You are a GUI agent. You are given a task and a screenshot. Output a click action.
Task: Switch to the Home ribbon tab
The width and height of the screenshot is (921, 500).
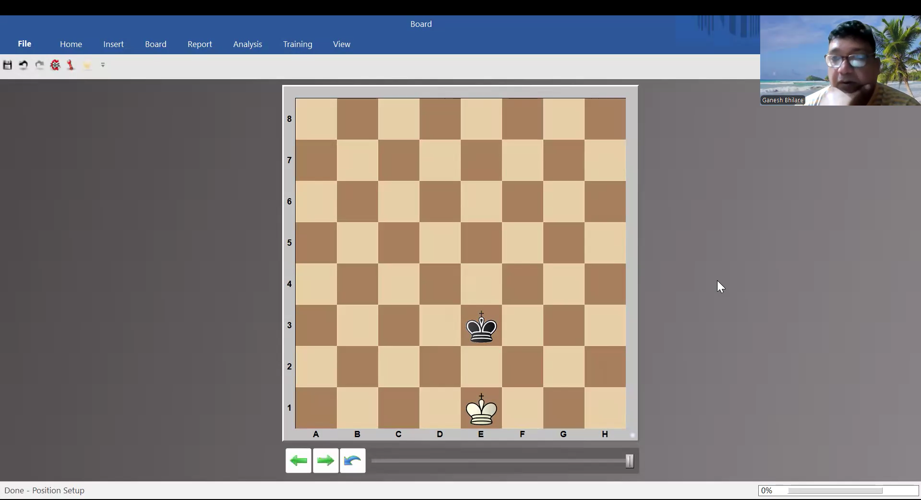pyautogui.click(x=71, y=44)
